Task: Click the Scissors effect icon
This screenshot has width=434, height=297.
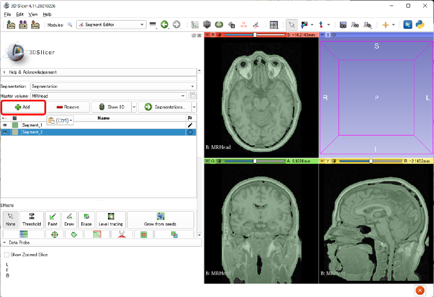Action: coord(121,235)
